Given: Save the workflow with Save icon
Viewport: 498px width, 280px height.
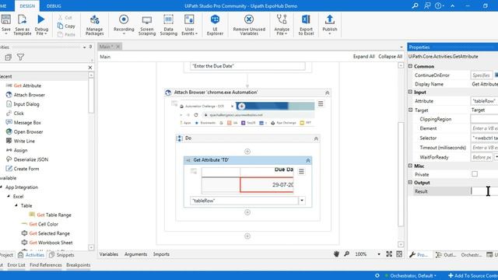Looking at the screenshot, I should click(5, 19).
